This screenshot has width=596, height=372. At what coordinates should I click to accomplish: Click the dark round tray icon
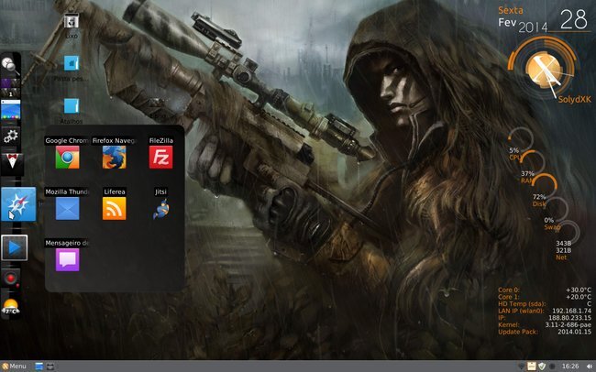click(x=552, y=367)
